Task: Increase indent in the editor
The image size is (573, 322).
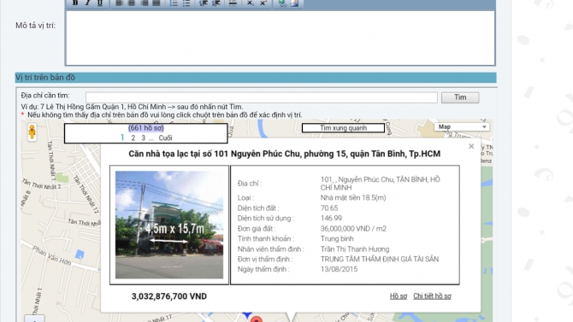Action: pyautogui.click(x=216, y=3)
